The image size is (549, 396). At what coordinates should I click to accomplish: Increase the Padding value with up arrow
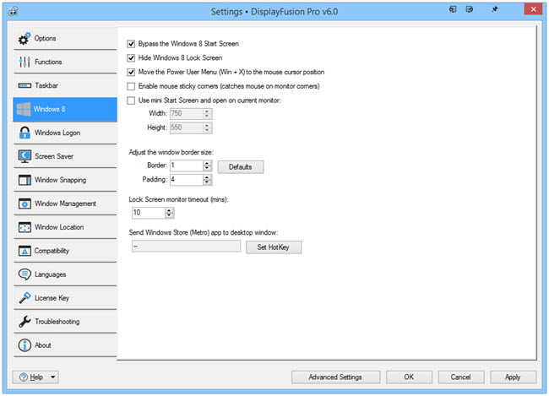click(x=207, y=177)
